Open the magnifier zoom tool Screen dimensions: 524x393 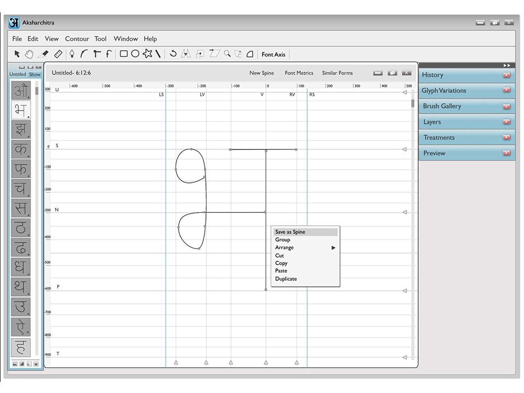coord(227,53)
